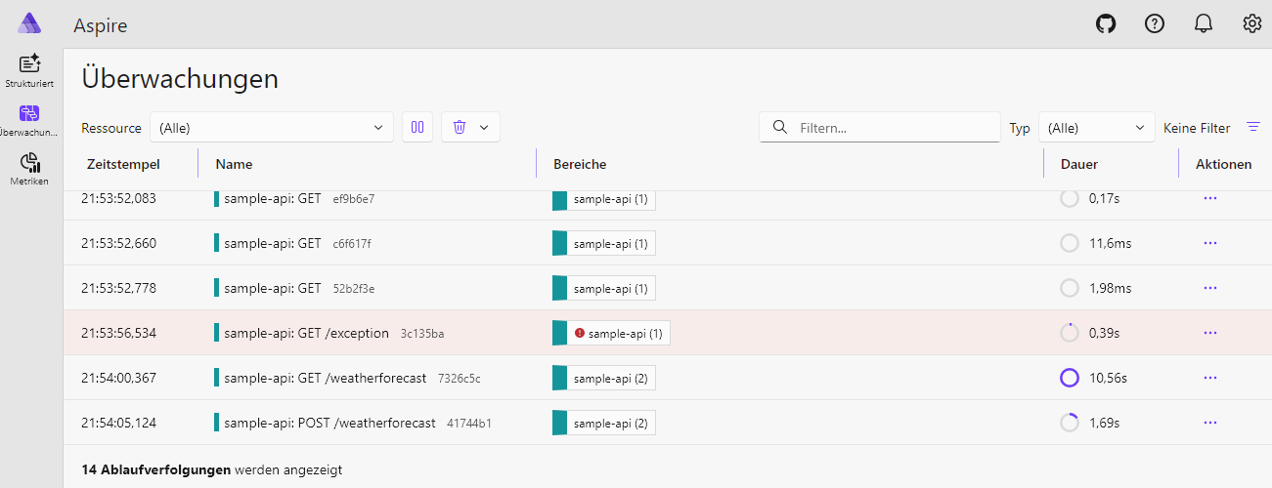Click the Überwachungen page heading

tap(180, 79)
